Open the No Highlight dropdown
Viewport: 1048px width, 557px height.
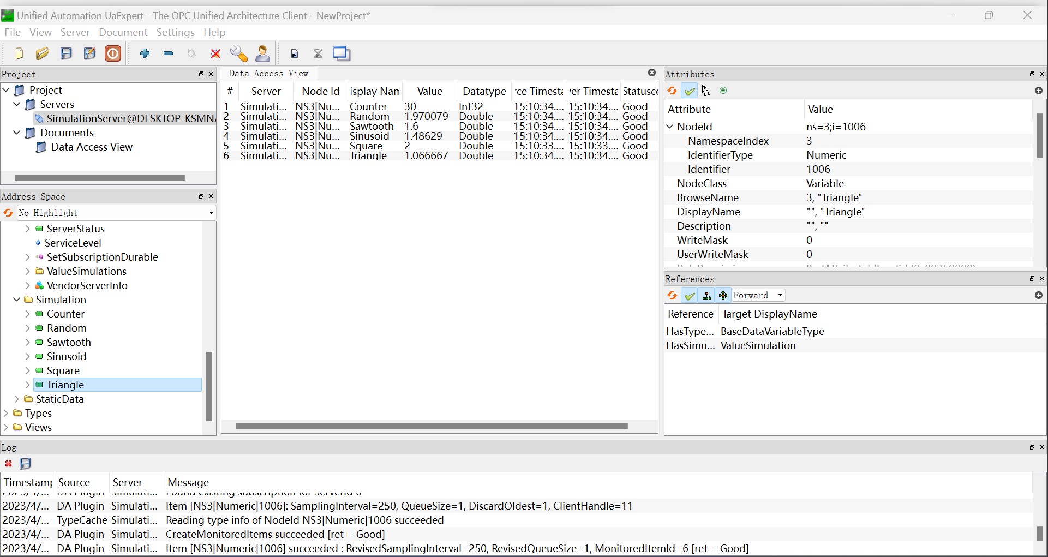point(211,213)
